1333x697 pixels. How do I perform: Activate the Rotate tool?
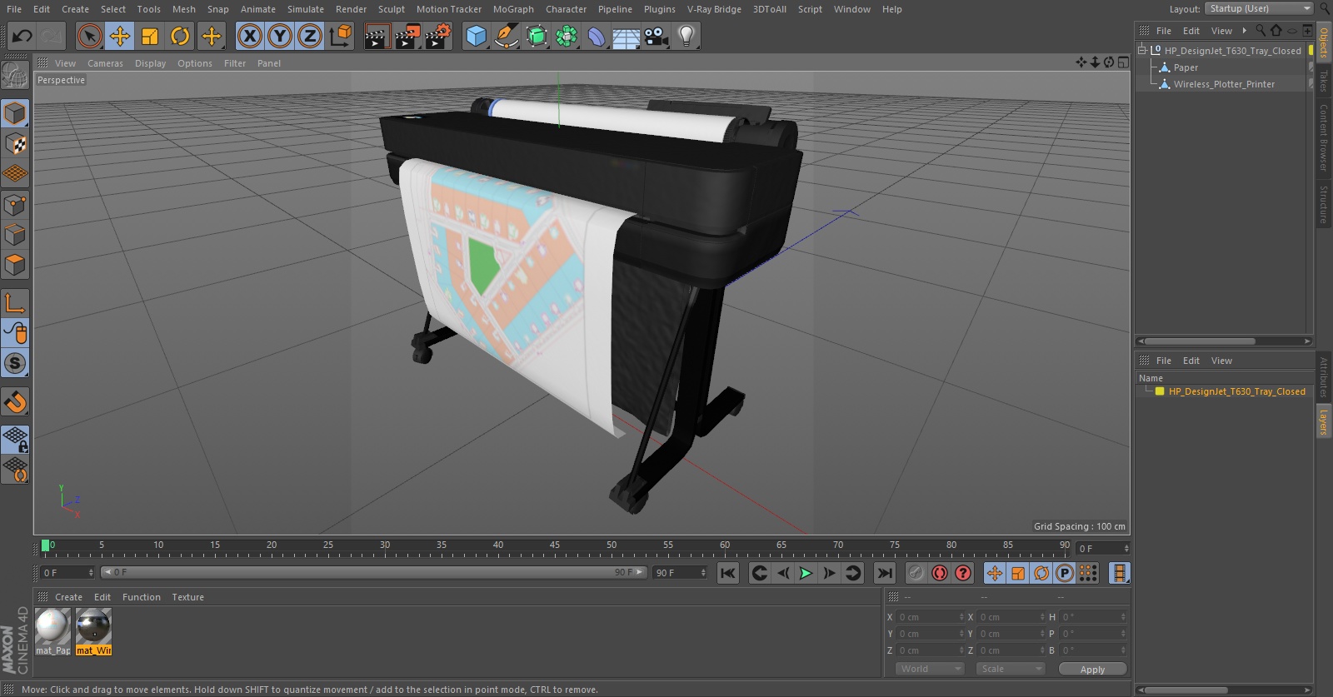[x=180, y=36]
